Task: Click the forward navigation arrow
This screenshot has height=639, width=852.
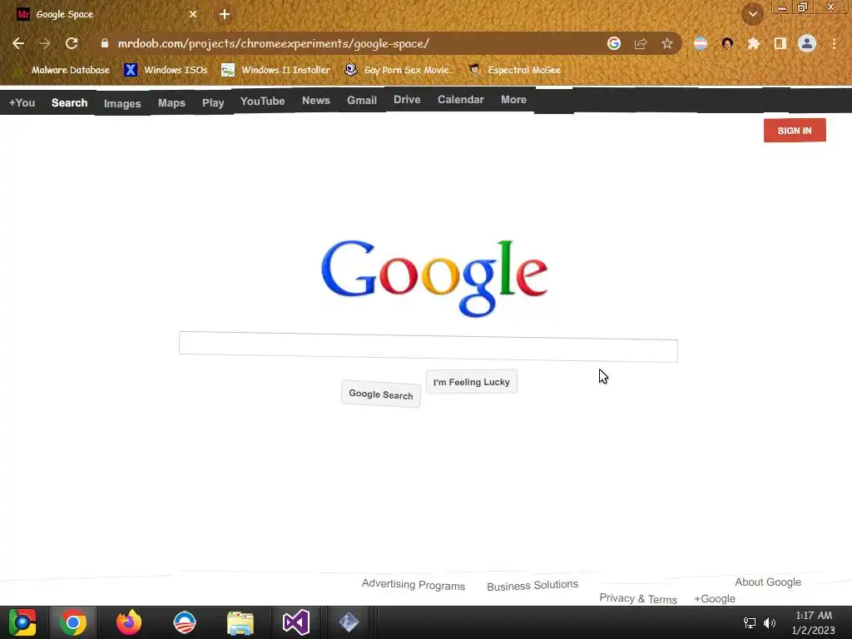Action: tap(45, 43)
